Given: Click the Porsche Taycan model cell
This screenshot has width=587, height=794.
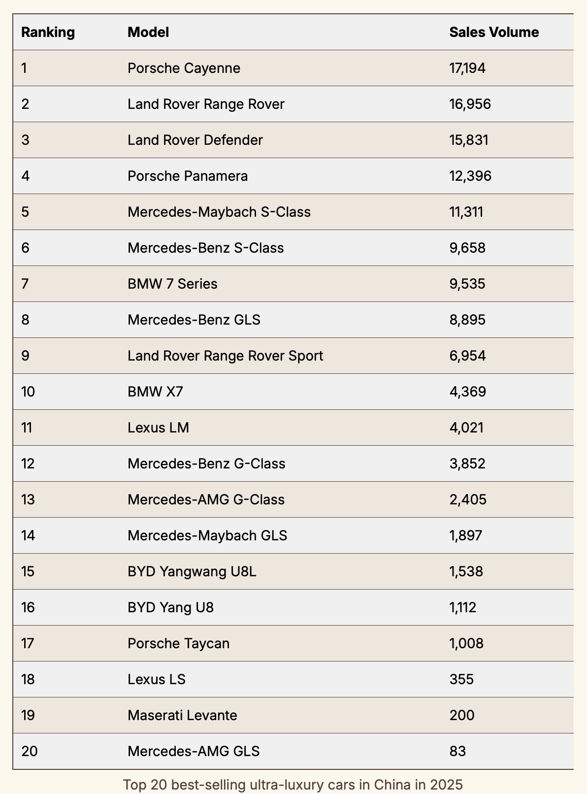Looking at the screenshot, I should [x=178, y=643].
